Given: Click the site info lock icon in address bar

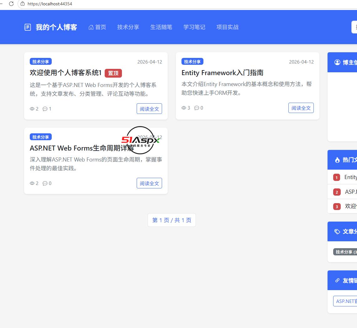Looking at the screenshot, I should click(x=23, y=4).
